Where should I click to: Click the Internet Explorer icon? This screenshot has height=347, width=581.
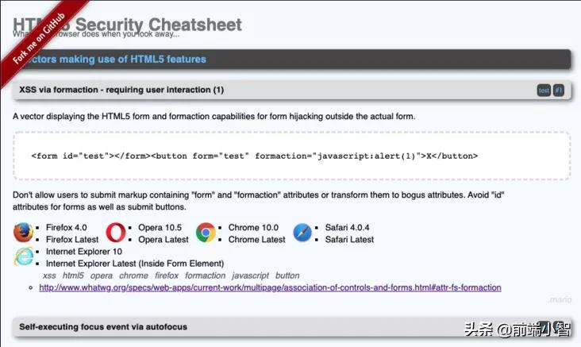(23, 256)
